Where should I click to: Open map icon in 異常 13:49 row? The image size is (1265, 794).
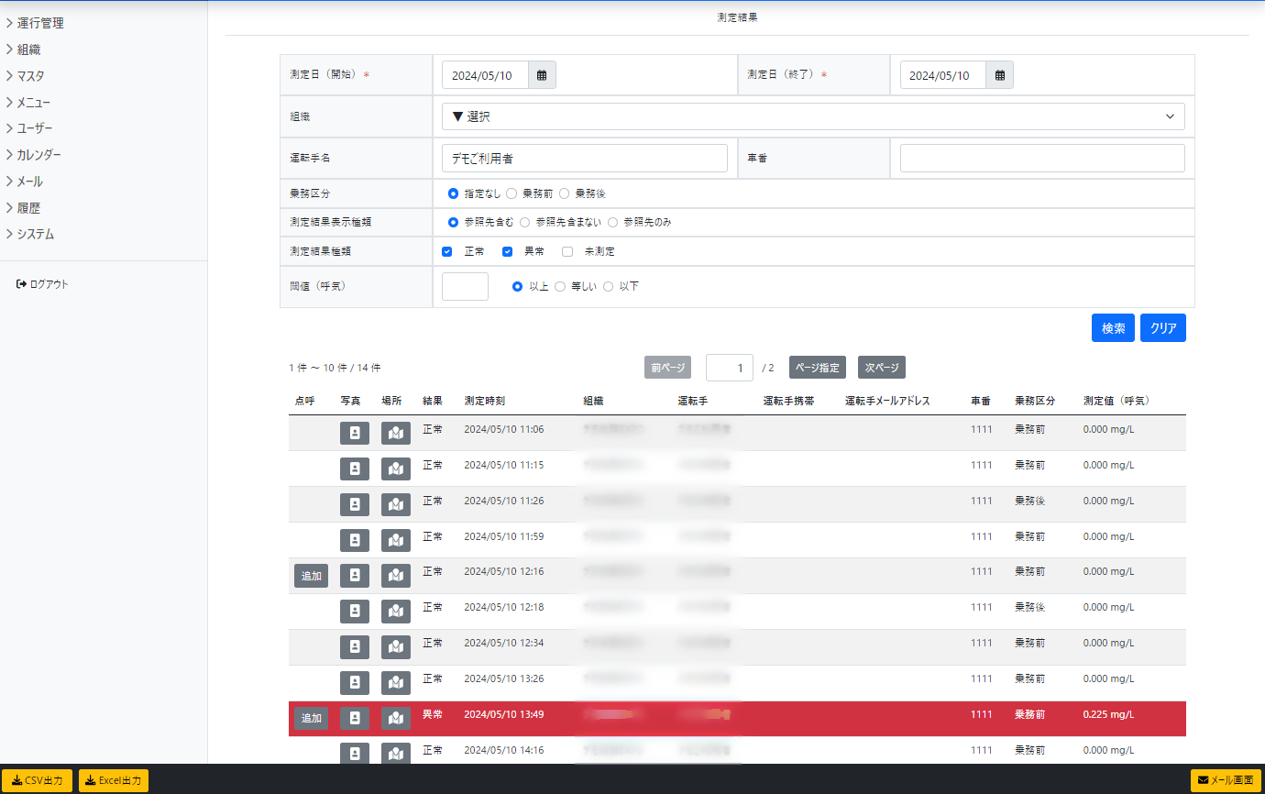pyautogui.click(x=396, y=718)
